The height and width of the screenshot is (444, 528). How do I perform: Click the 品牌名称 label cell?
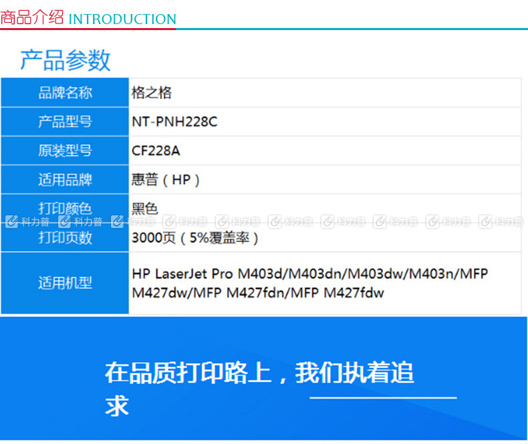65,93
